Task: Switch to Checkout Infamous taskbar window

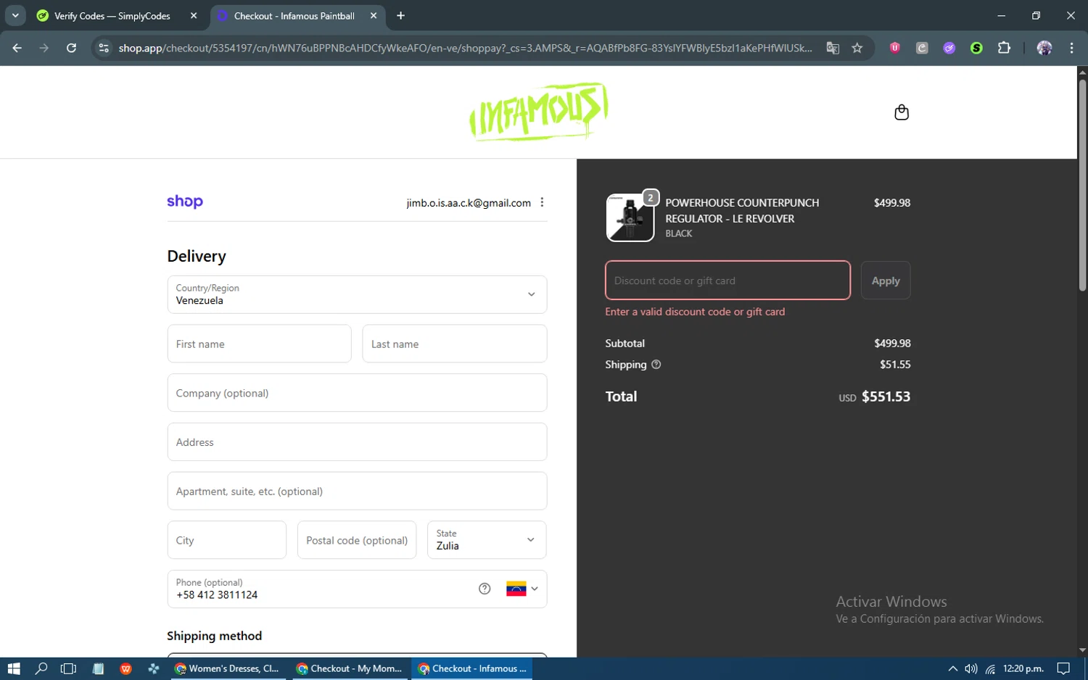Action: (x=472, y=668)
